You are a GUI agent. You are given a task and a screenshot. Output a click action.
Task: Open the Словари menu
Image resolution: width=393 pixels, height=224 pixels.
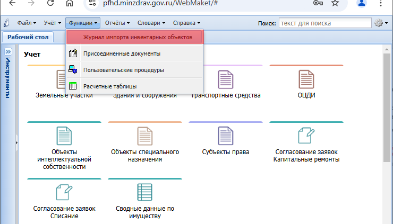tap(151, 23)
